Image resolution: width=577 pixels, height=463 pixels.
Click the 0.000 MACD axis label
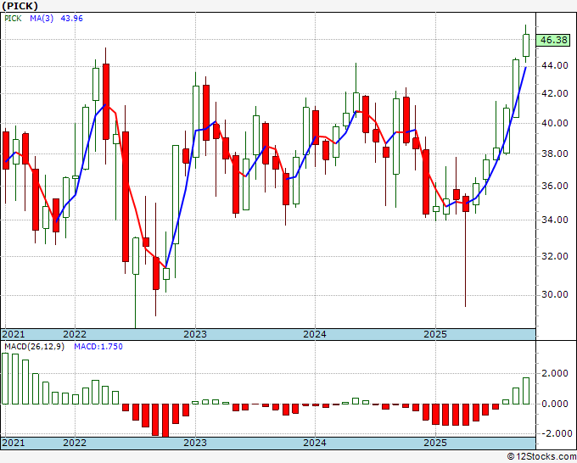[x=555, y=404]
